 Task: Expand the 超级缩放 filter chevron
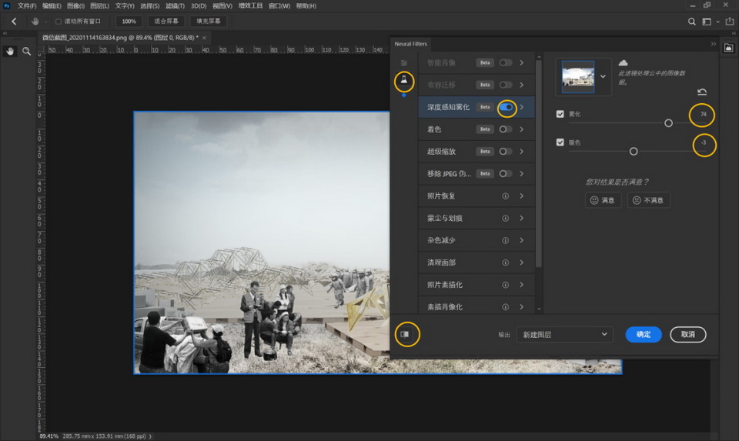coord(522,152)
